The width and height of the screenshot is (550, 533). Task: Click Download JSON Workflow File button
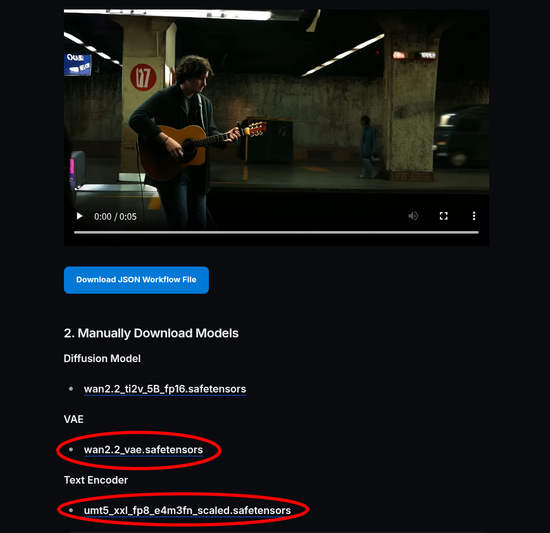[136, 280]
